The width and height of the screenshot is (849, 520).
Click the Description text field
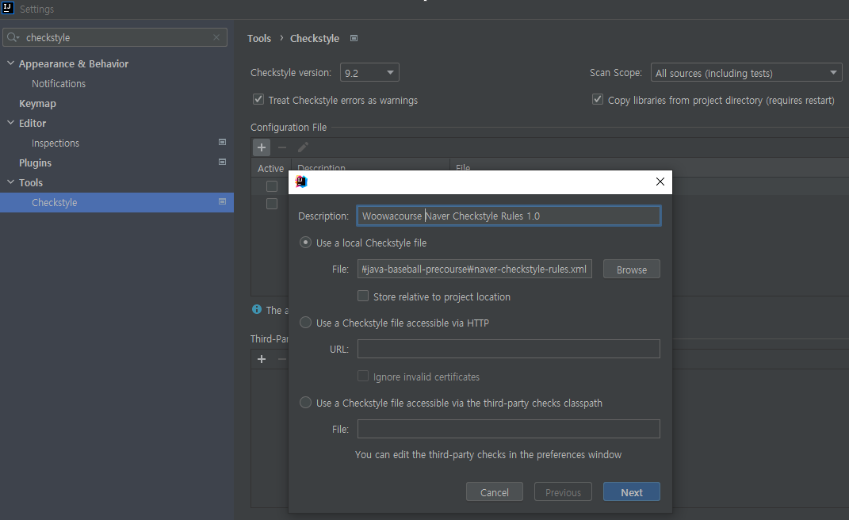click(508, 216)
